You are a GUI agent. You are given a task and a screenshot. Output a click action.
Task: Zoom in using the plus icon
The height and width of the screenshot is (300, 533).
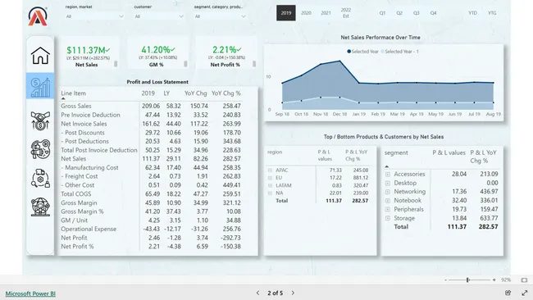pyautogui.click(x=494, y=280)
